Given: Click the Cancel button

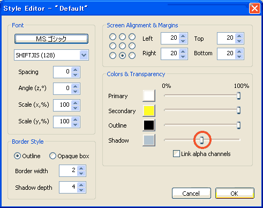Looking at the screenshot, I should click(191, 194).
